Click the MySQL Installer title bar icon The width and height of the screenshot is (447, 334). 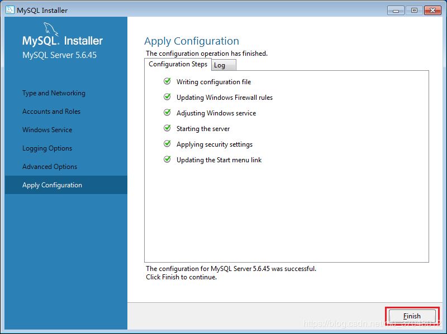tap(9, 10)
